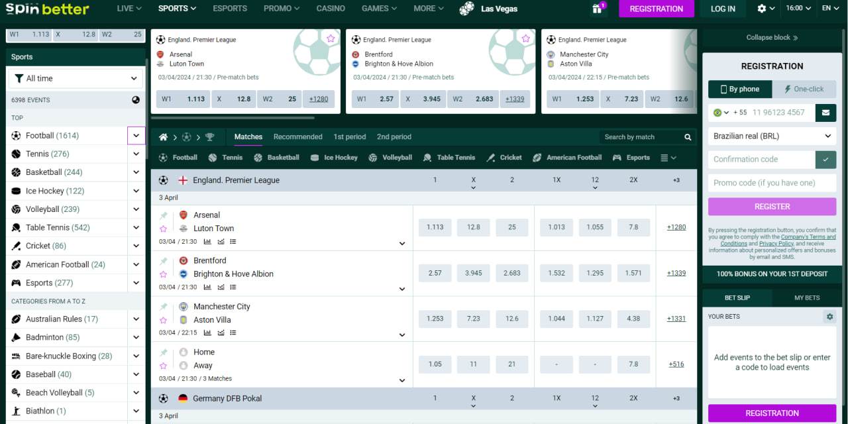The image size is (848, 424).
Task: Toggle favorite star on Manchester City row
Action: (163, 320)
